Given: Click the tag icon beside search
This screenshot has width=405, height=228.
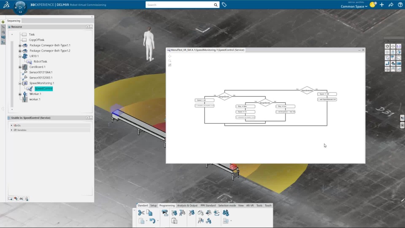Looking at the screenshot, I should 224,5.
